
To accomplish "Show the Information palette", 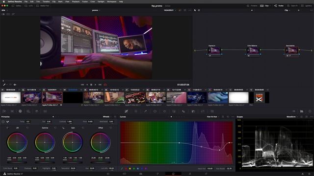I will pyautogui.click(x=310, y=111).
